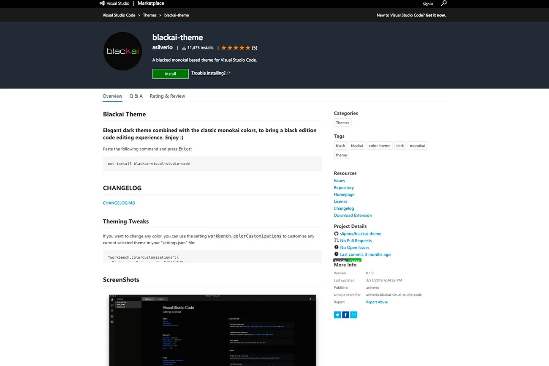Open the Rating & Review tab
549x366 pixels.
167,96
